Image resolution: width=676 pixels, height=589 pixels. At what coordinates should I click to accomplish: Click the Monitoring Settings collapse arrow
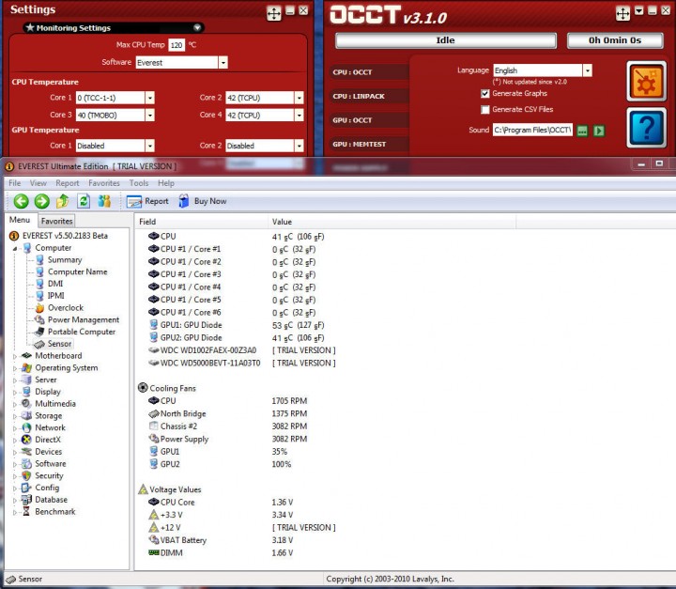[197, 27]
